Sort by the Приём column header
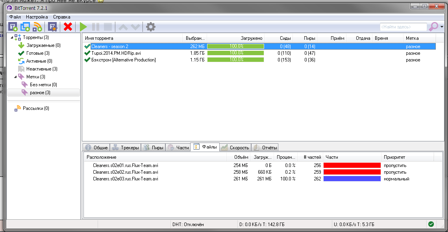Screen dimensions: 448x232 [x=332, y=38]
